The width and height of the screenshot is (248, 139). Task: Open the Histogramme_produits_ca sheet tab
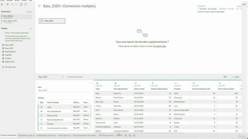coord(46,136)
